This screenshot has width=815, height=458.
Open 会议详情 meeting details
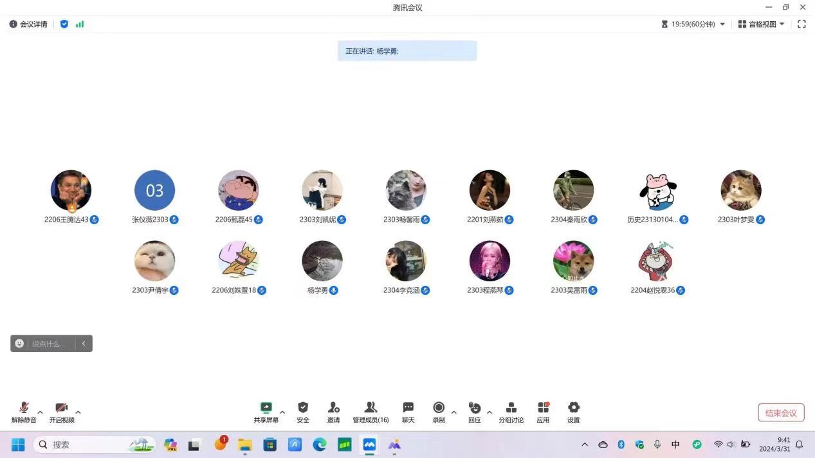tap(29, 24)
